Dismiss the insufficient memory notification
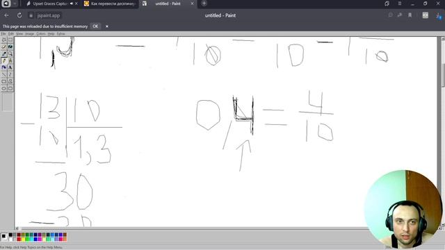The image size is (445, 250). tap(107, 26)
